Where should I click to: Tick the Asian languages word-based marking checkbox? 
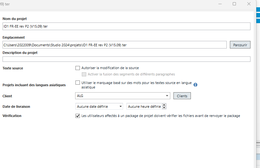[x=78, y=83]
